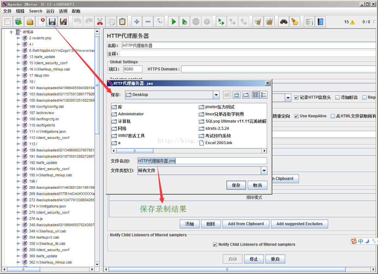Click the Clear broom icon
This screenshot has height=274, width=378.
[258, 22]
